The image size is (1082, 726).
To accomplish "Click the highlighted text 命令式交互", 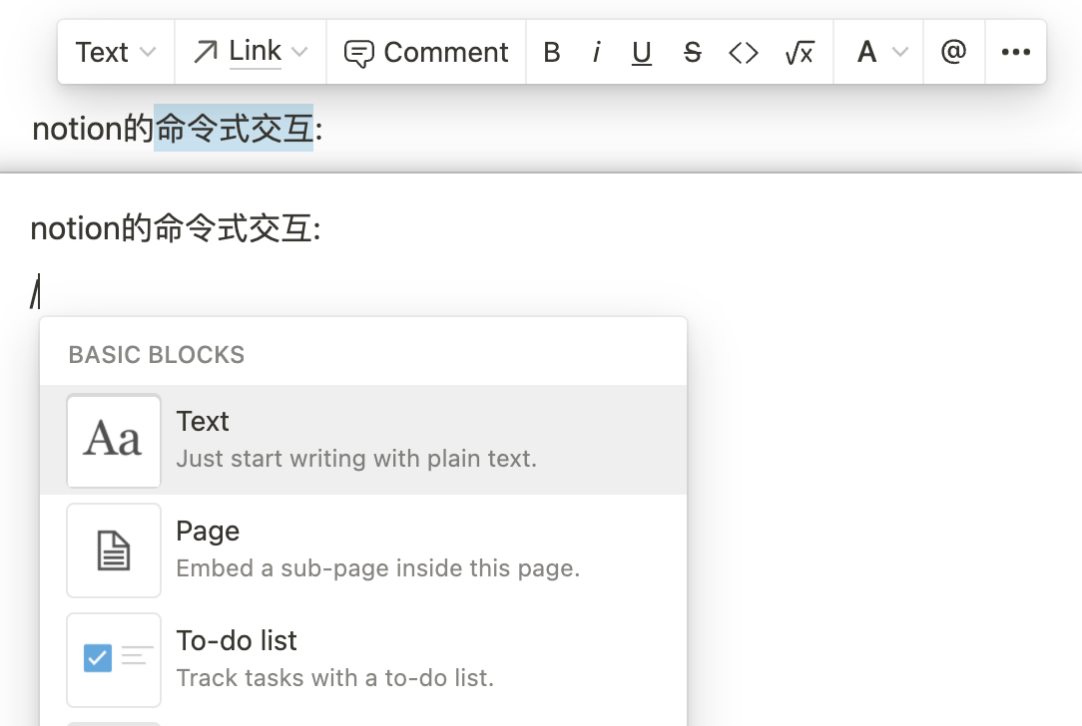I will click(x=234, y=129).
